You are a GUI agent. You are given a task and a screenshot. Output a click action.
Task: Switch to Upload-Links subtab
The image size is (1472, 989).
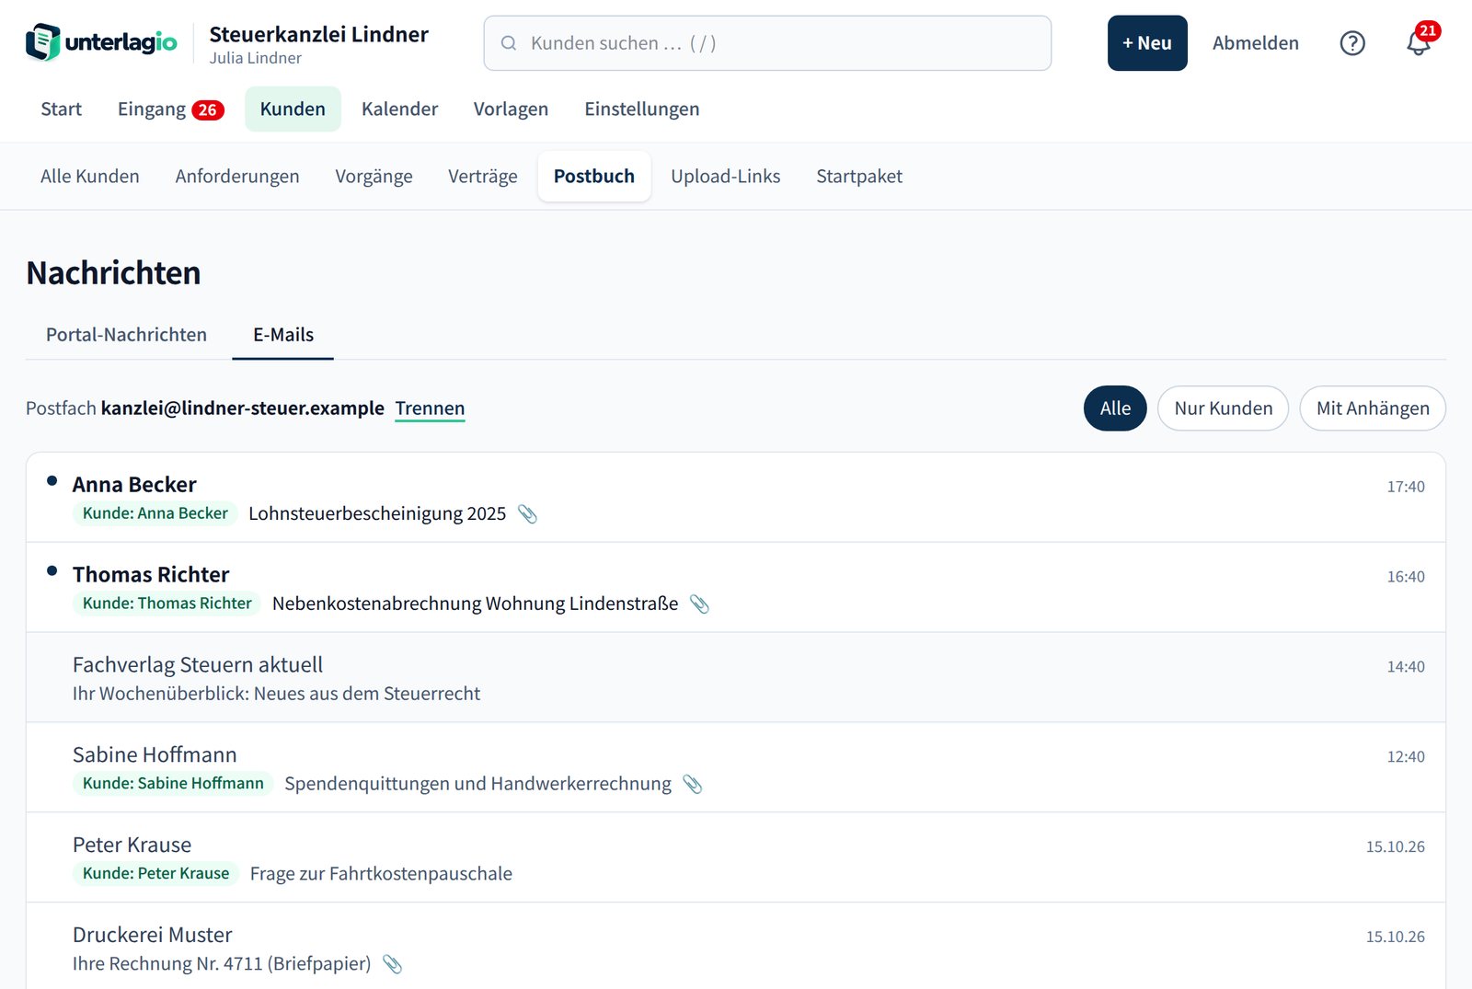click(x=725, y=176)
